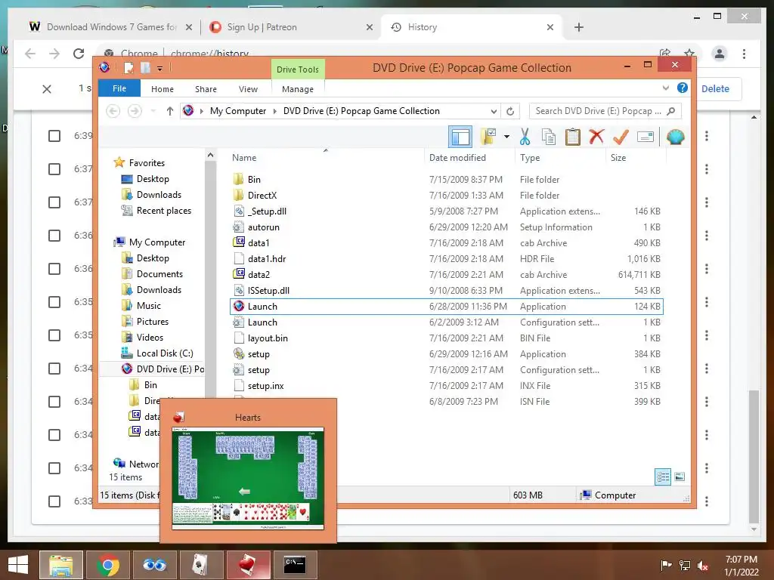Check the 6:39 history entry checkbox

tap(54, 136)
